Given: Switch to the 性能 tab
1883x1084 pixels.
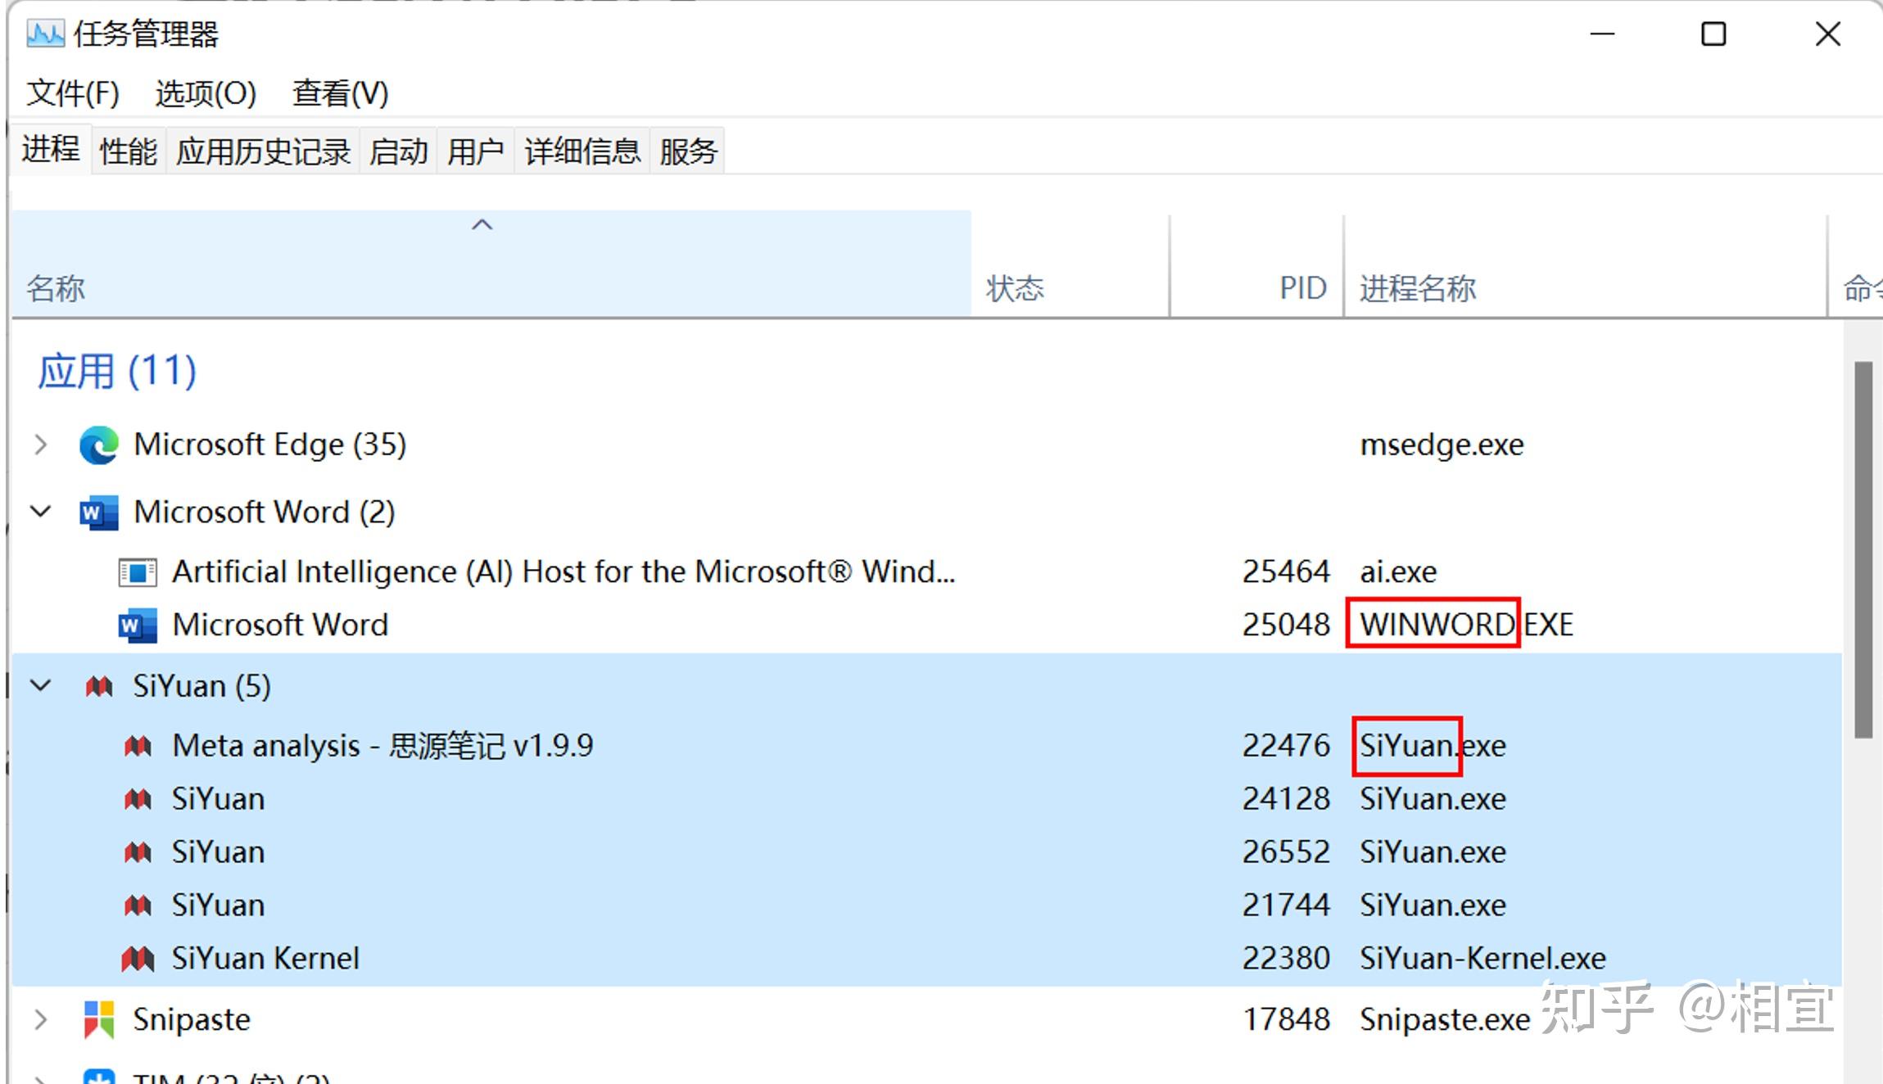Looking at the screenshot, I should (x=129, y=151).
